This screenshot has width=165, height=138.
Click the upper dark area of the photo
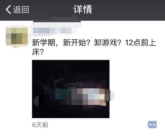click(x=71, y=67)
